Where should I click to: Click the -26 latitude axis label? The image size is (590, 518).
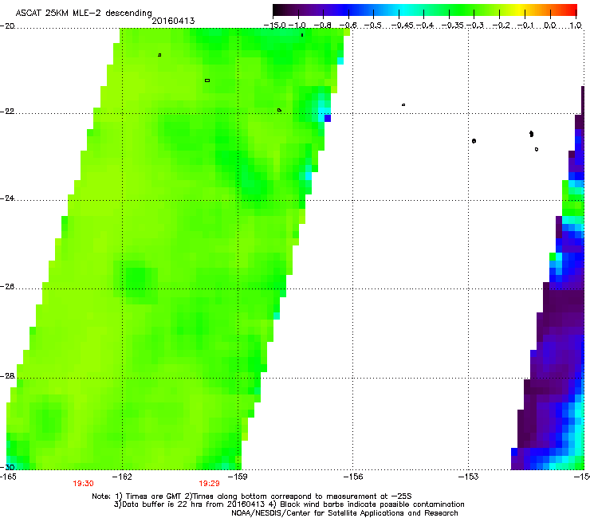pyautogui.click(x=7, y=286)
